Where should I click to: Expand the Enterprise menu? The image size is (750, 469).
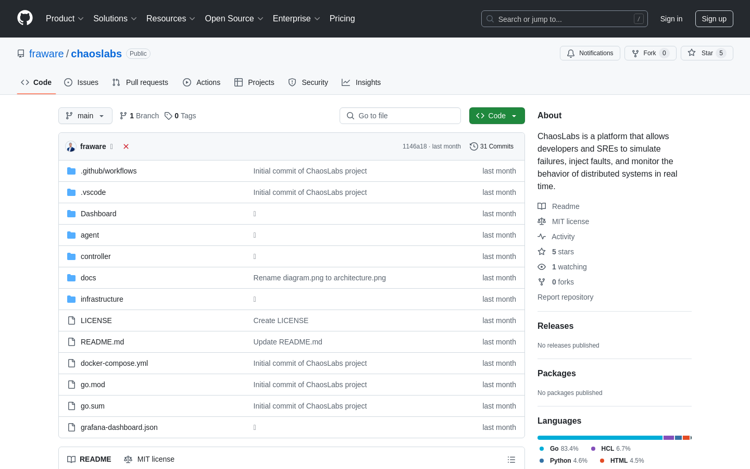point(296,18)
